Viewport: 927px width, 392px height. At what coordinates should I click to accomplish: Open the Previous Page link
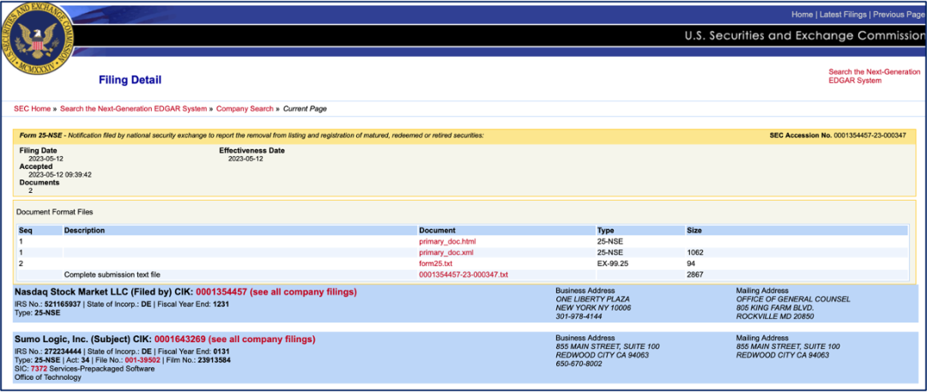[x=900, y=15]
